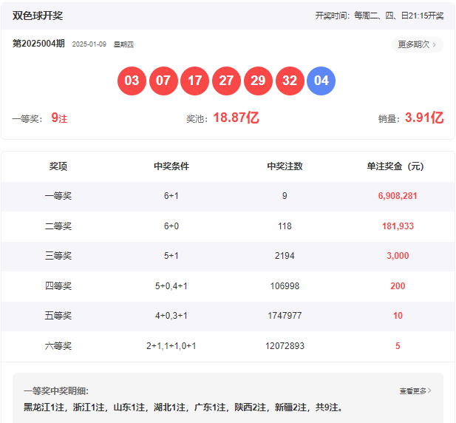Click blue lottery ball 04
The image size is (456, 423).
(321, 81)
